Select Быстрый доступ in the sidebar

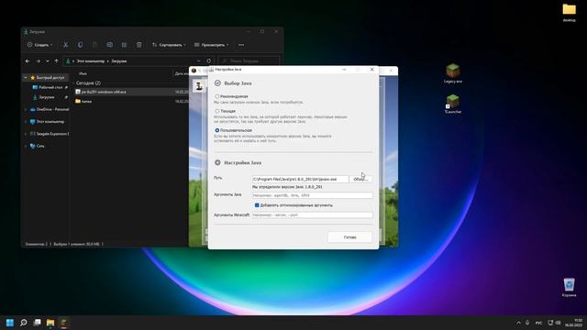click(48, 77)
